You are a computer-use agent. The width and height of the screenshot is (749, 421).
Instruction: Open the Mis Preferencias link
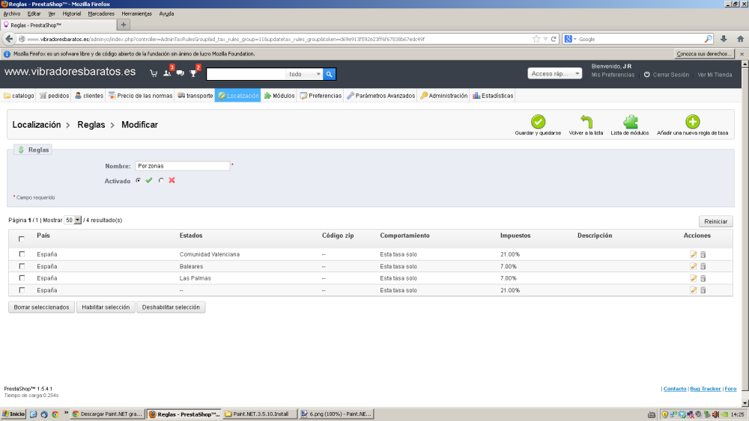pyautogui.click(x=613, y=75)
